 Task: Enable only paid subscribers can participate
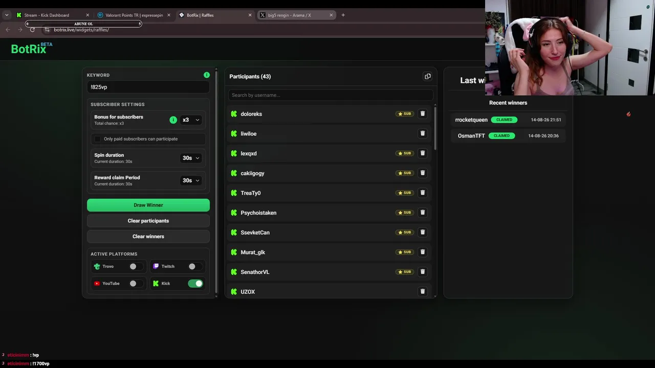pyautogui.click(x=98, y=139)
